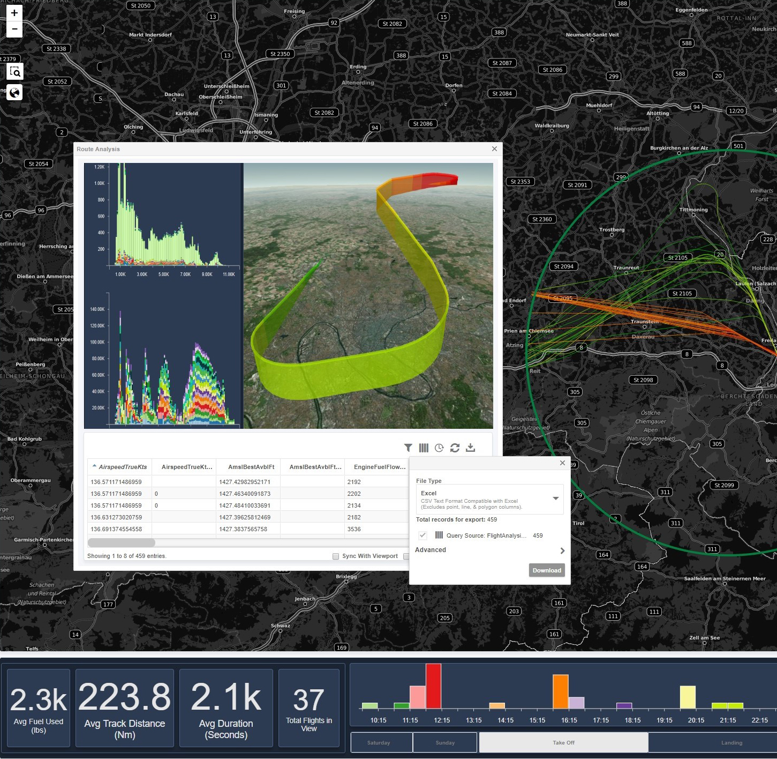777x759 pixels.
Task: Enable Sync With Viewport checkbox
Action: [x=336, y=556]
